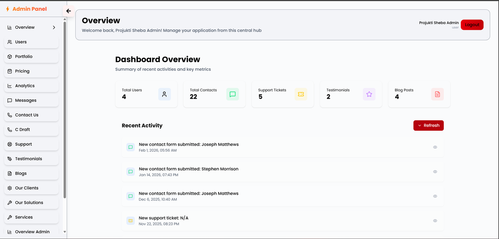This screenshot has width=499, height=239.
Task: Click the Overview bar-chart icon in sidebar
Action: tap(10, 27)
